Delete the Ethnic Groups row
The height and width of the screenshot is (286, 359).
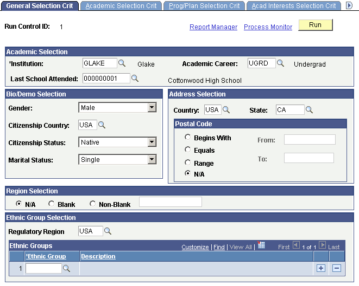coord(337,268)
